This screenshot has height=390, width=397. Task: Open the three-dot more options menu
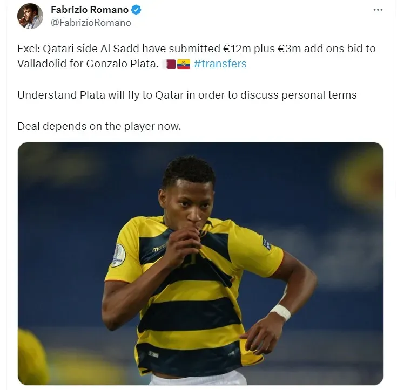coord(378,10)
